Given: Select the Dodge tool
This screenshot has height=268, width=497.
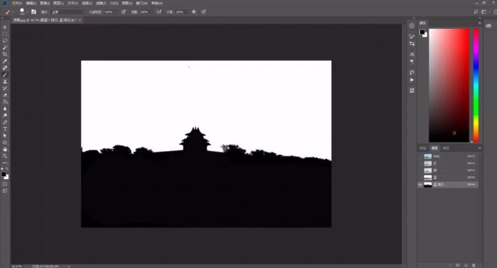Looking at the screenshot, I should click(5, 115).
